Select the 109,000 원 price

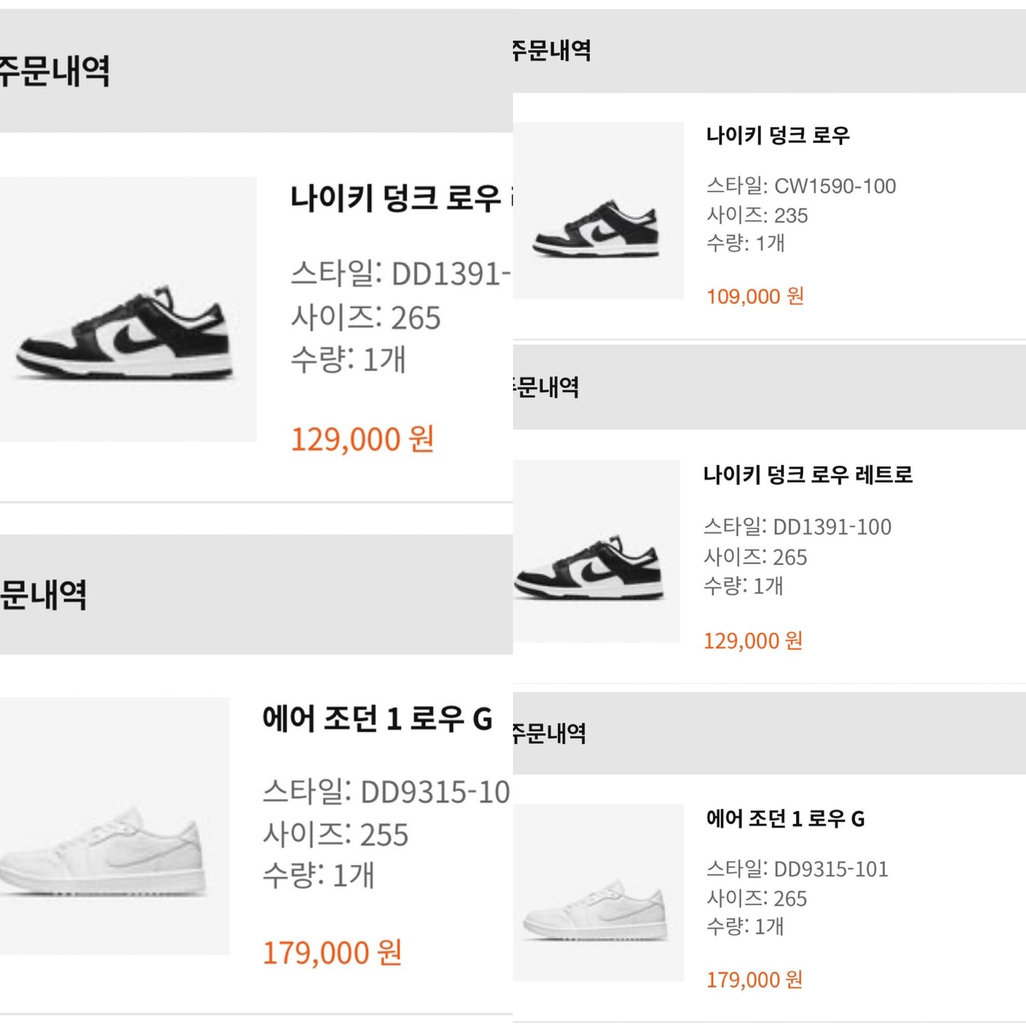[x=755, y=297]
